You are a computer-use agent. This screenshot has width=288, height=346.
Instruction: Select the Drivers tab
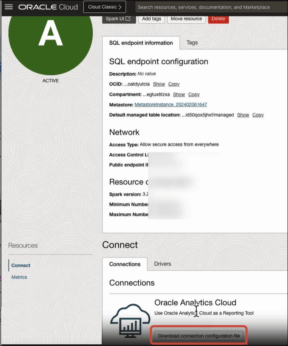click(162, 264)
